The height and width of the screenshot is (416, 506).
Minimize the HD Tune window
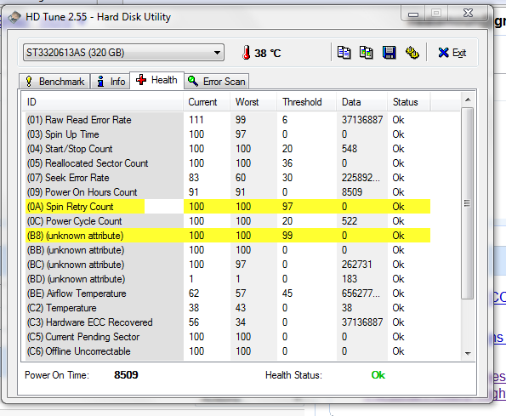tap(413, 14)
